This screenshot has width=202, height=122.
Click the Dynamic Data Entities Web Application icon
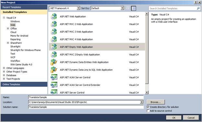click(x=54, y=62)
